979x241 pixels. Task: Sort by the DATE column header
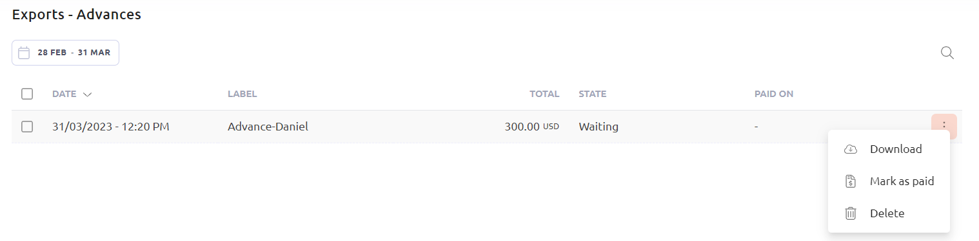(64, 94)
